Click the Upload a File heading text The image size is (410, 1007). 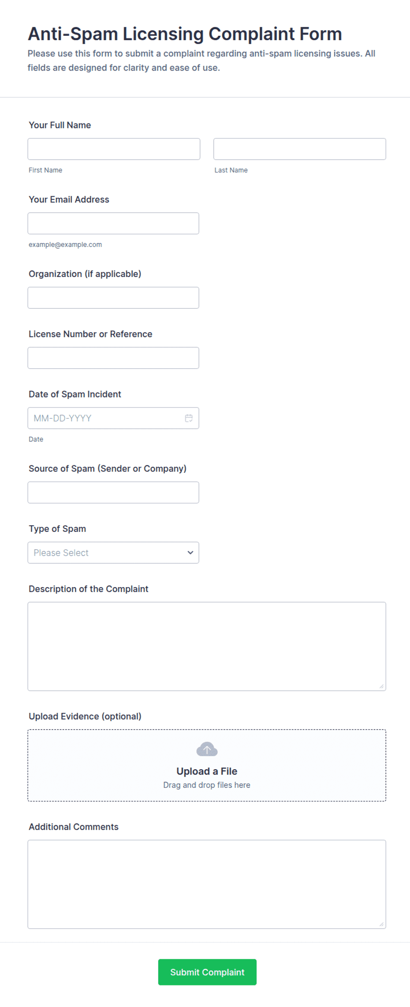pyautogui.click(x=207, y=771)
